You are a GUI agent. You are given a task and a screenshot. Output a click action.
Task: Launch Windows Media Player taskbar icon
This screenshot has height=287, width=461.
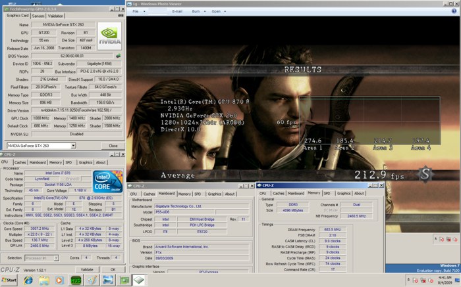coord(60,280)
